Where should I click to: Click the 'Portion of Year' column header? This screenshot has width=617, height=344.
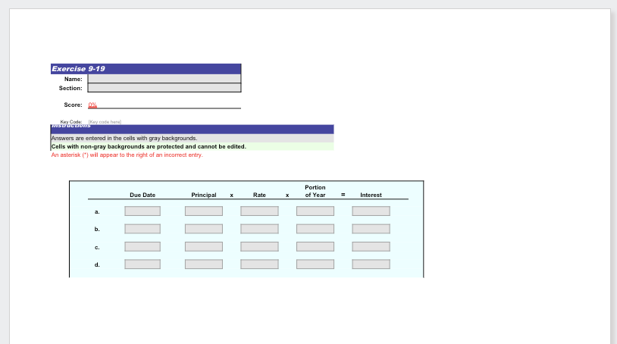[315, 191]
